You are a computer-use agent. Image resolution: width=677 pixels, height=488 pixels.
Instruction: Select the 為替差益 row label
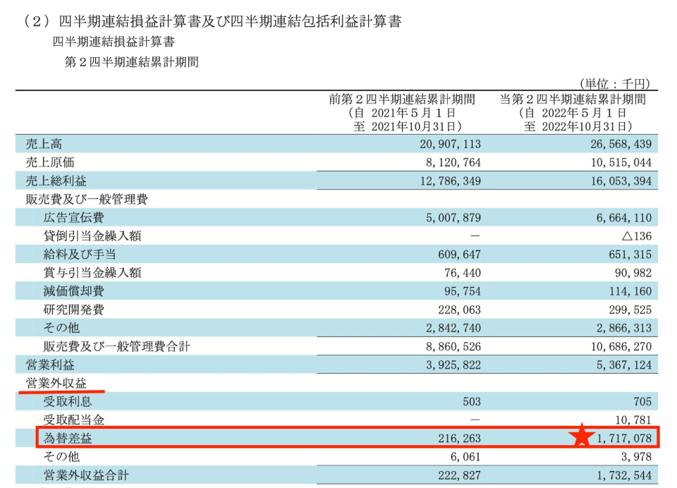click(68, 439)
